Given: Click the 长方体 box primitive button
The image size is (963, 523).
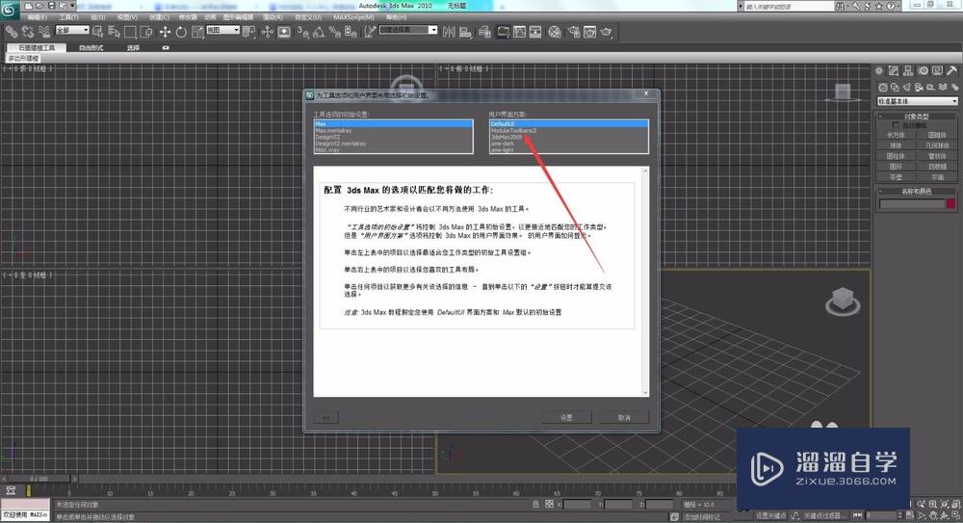Looking at the screenshot, I should (896, 135).
